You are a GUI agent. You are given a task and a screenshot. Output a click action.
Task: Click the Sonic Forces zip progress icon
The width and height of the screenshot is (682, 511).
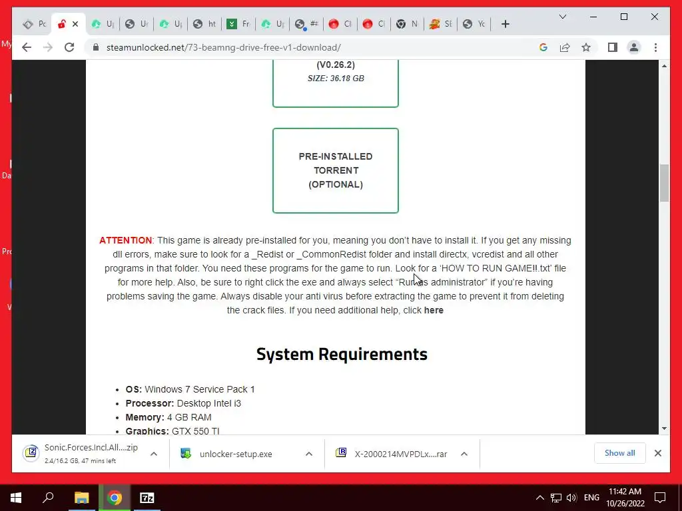point(31,453)
